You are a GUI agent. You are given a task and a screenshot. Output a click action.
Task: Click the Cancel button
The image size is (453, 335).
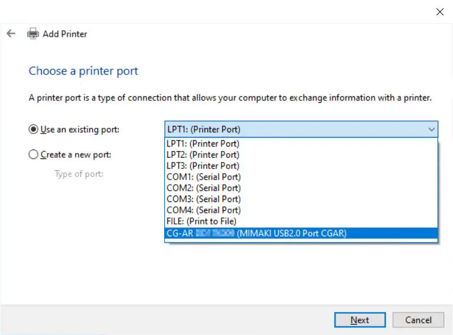click(x=418, y=320)
